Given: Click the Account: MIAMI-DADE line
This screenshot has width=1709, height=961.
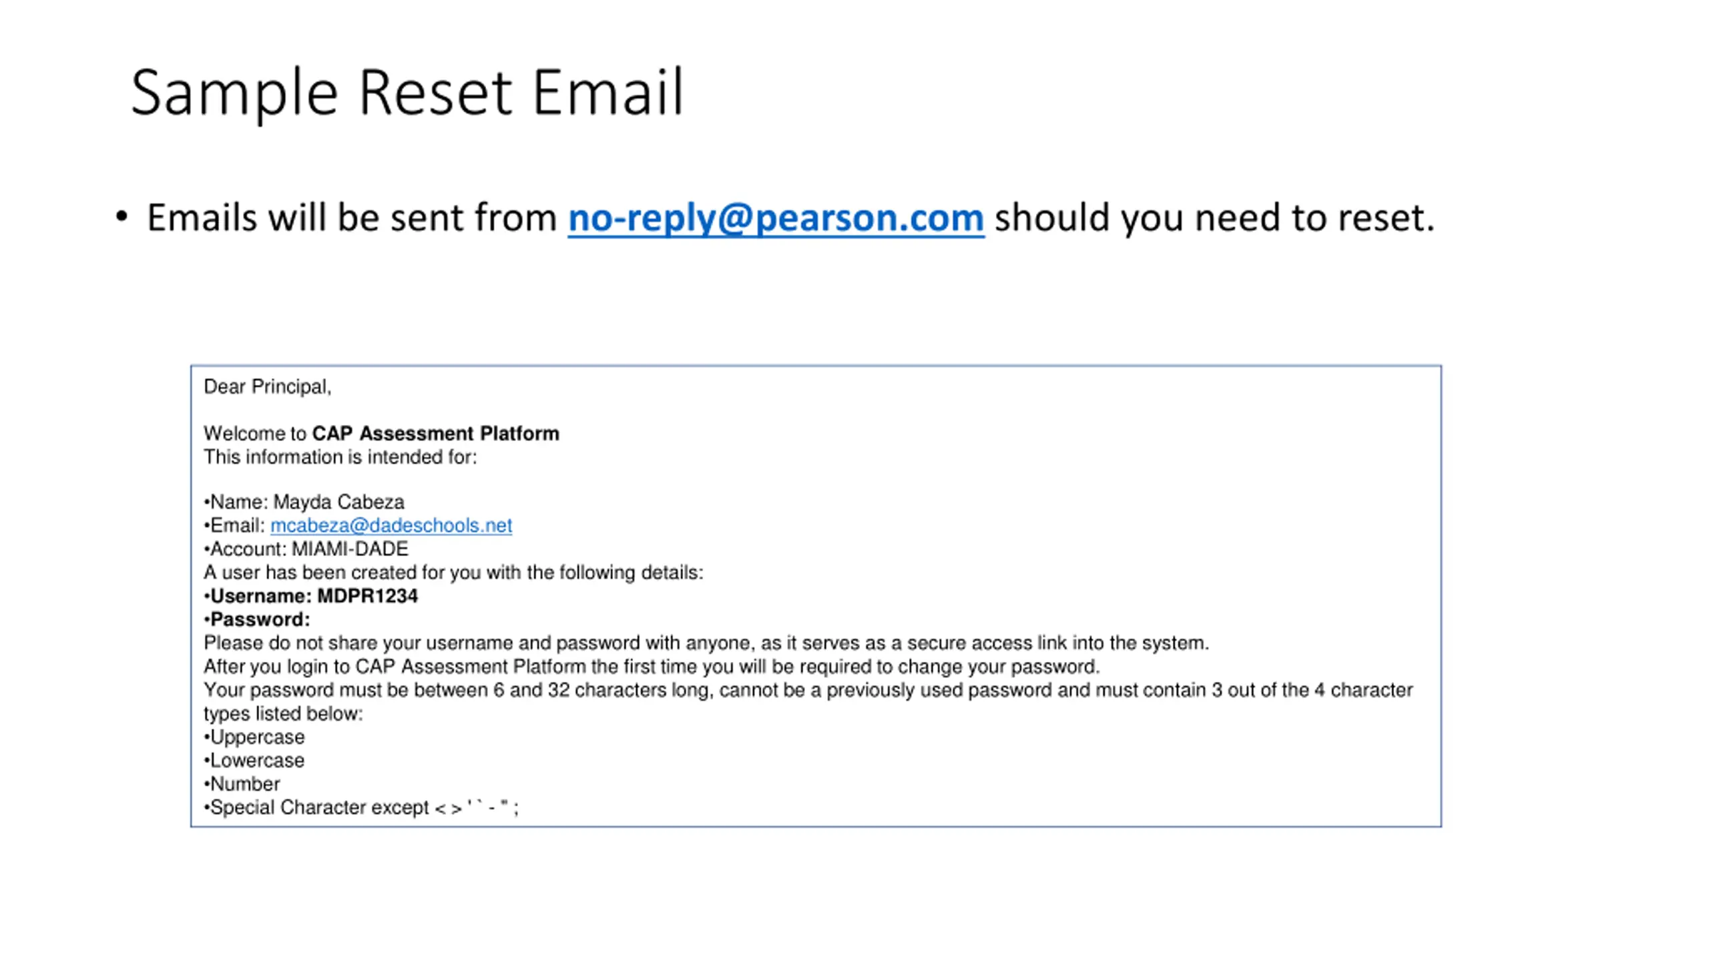Looking at the screenshot, I should click(x=306, y=549).
